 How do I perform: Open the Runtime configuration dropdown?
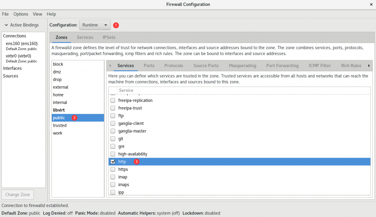click(x=95, y=25)
